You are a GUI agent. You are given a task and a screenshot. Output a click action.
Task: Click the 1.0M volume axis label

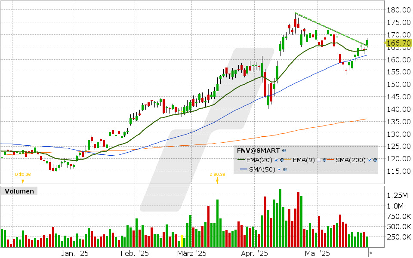pos(395,206)
